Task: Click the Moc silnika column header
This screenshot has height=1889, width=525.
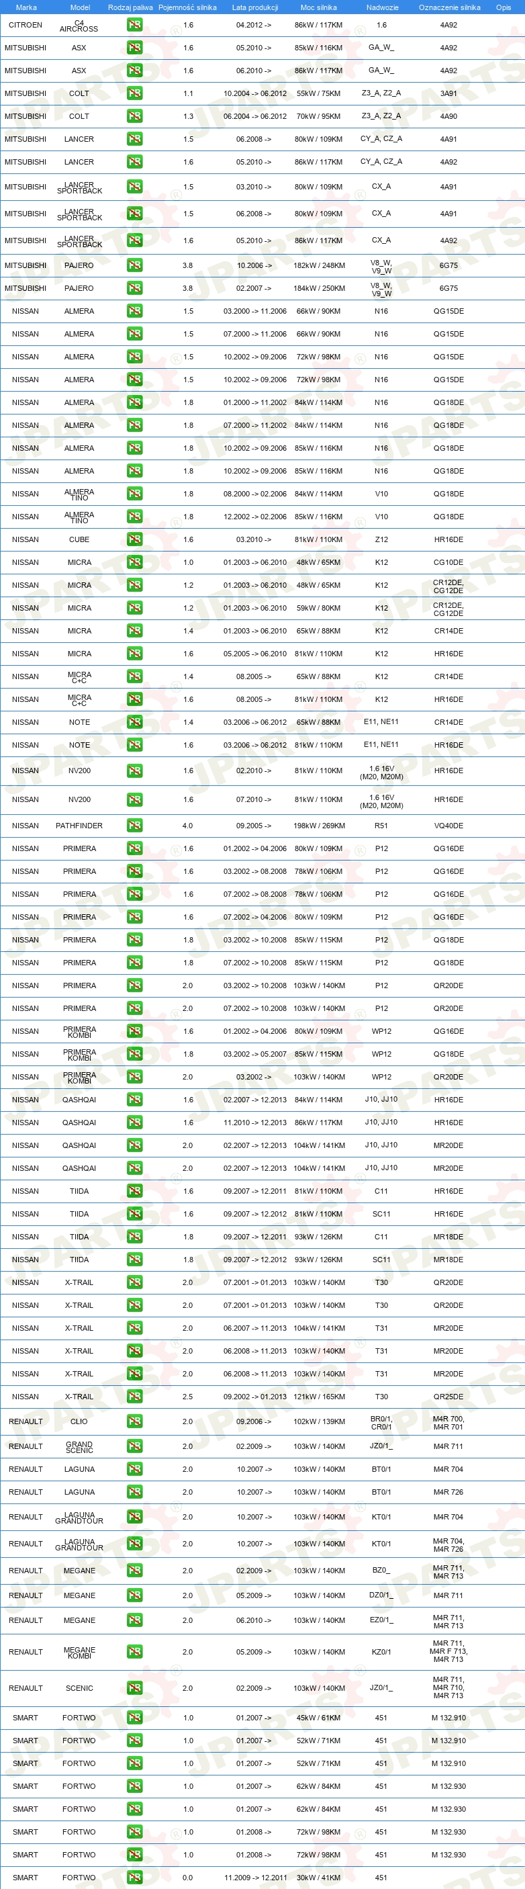Action: (319, 7)
